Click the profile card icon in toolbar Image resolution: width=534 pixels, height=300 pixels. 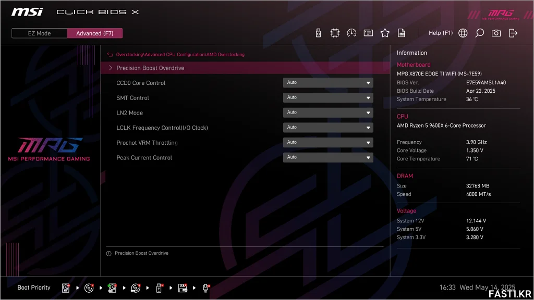368,33
